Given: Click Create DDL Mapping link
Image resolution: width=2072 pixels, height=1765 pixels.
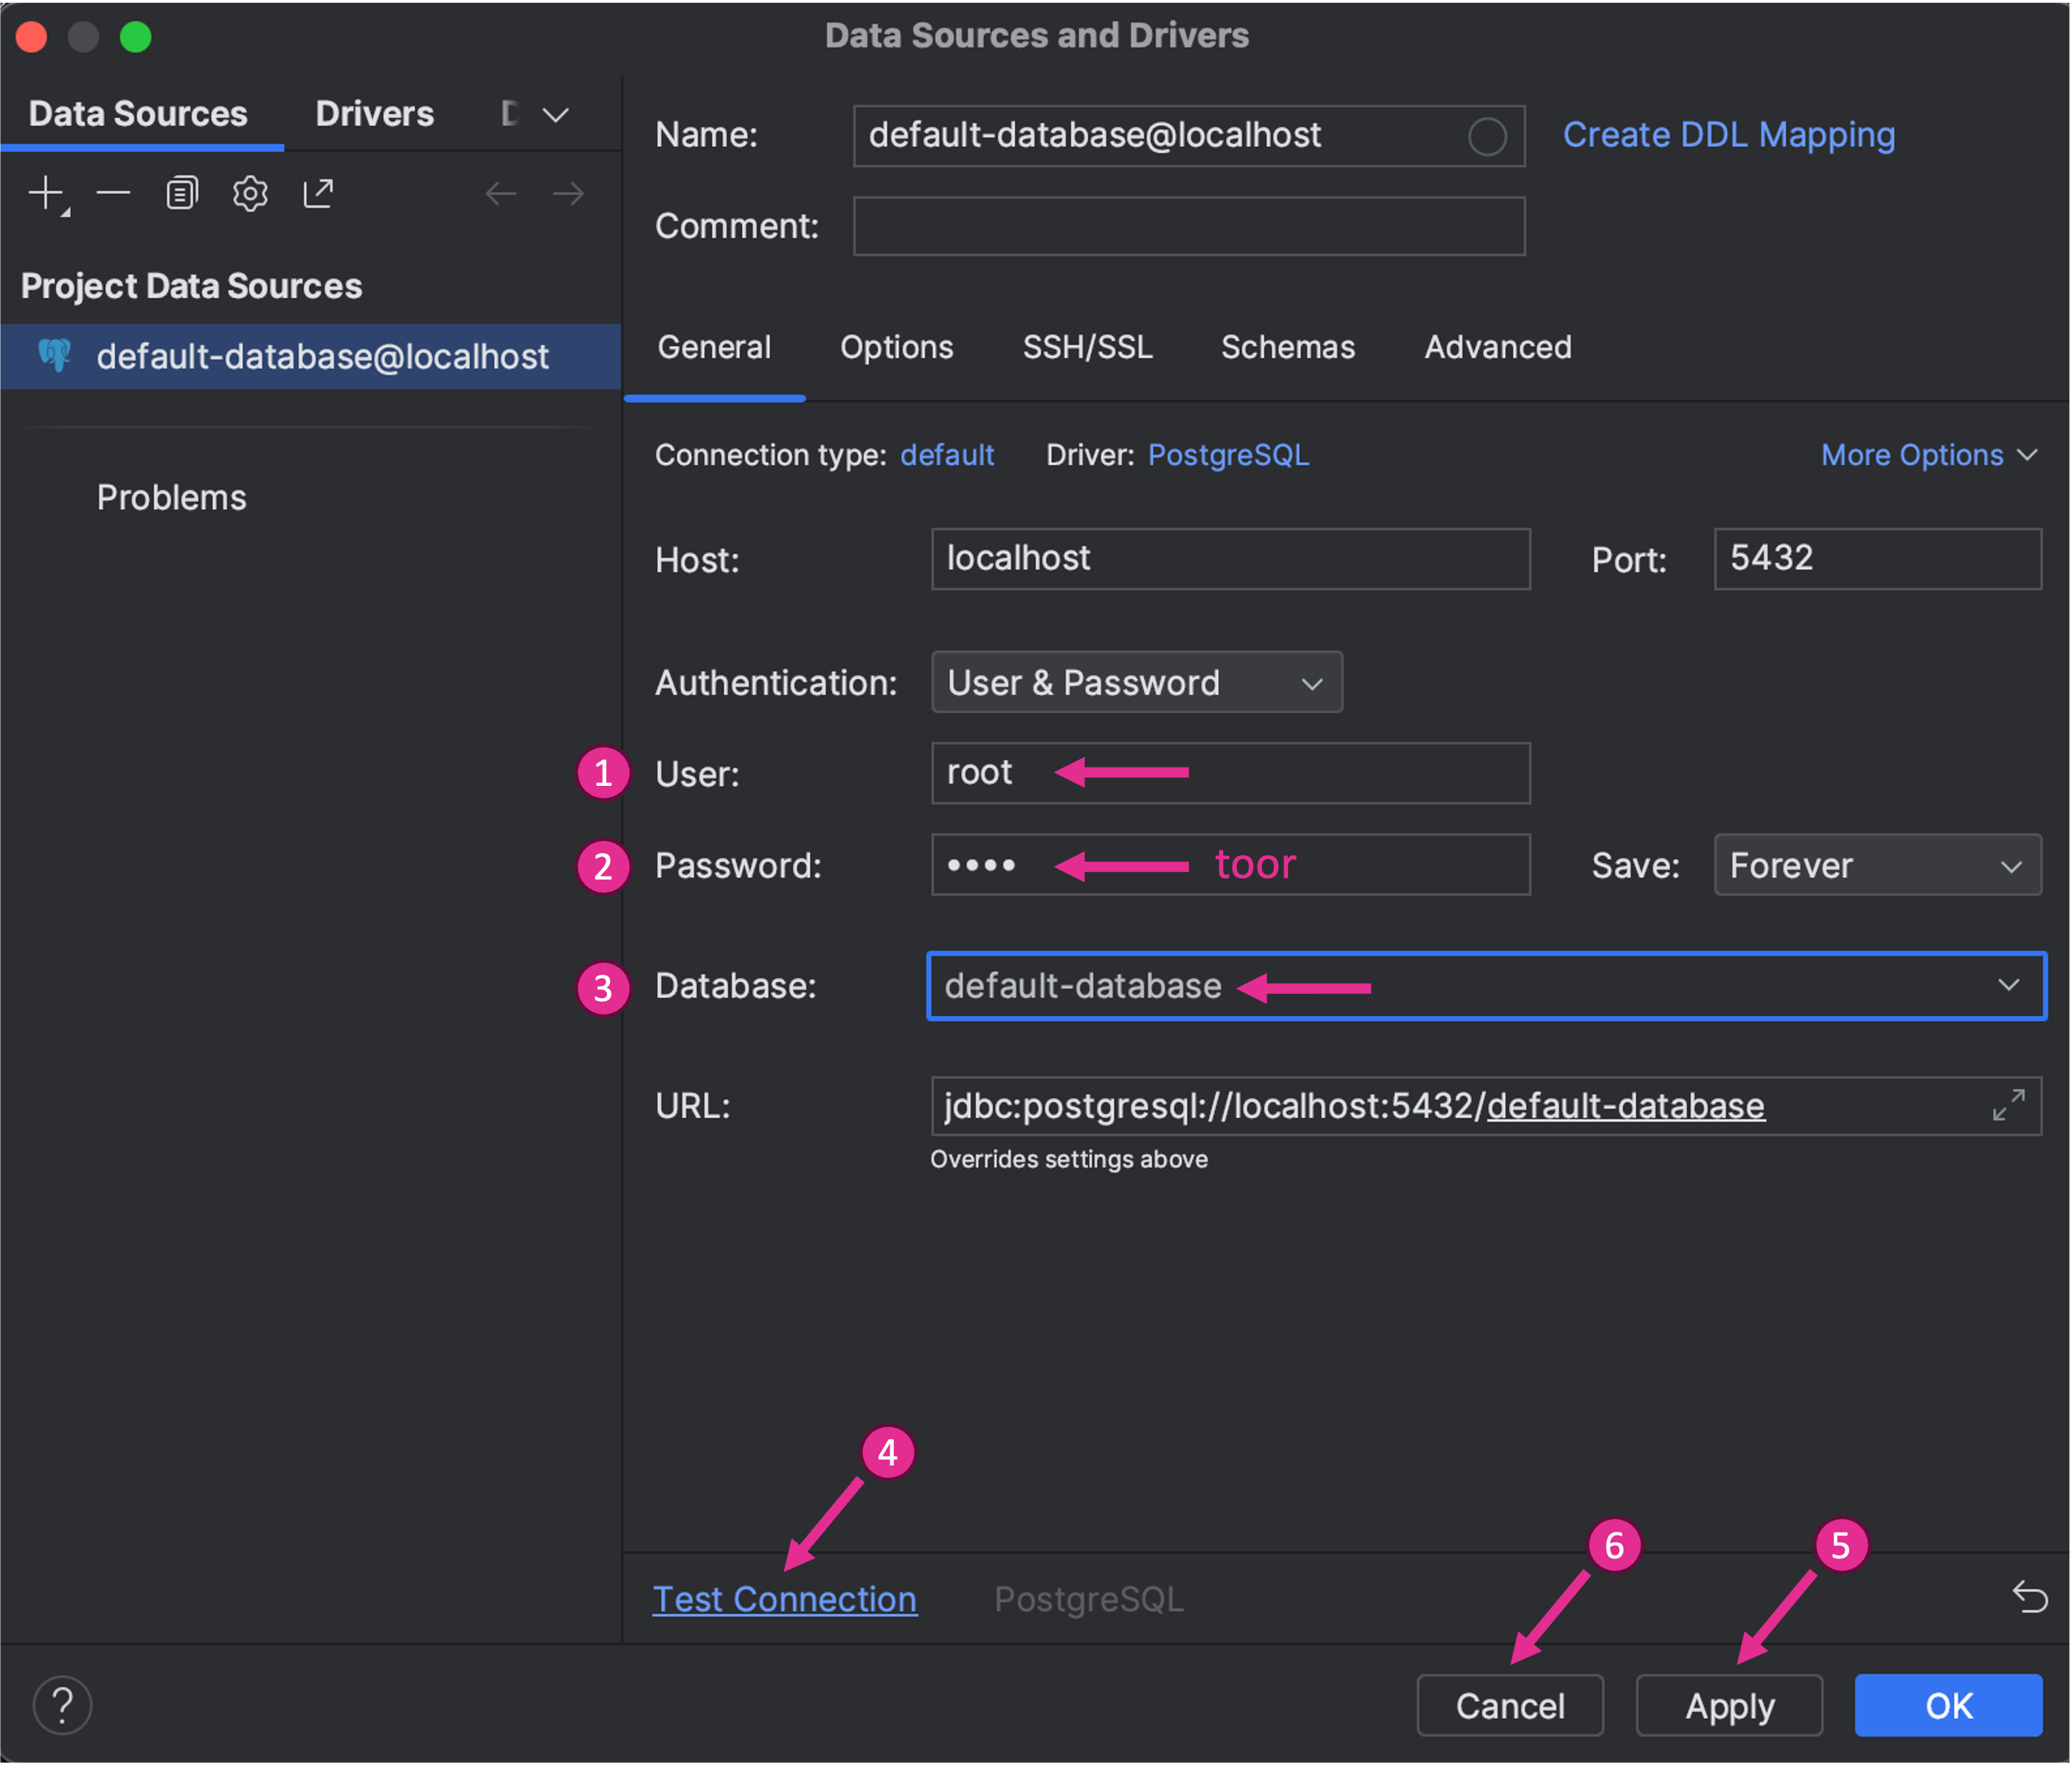Looking at the screenshot, I should tap(1729, 135).
